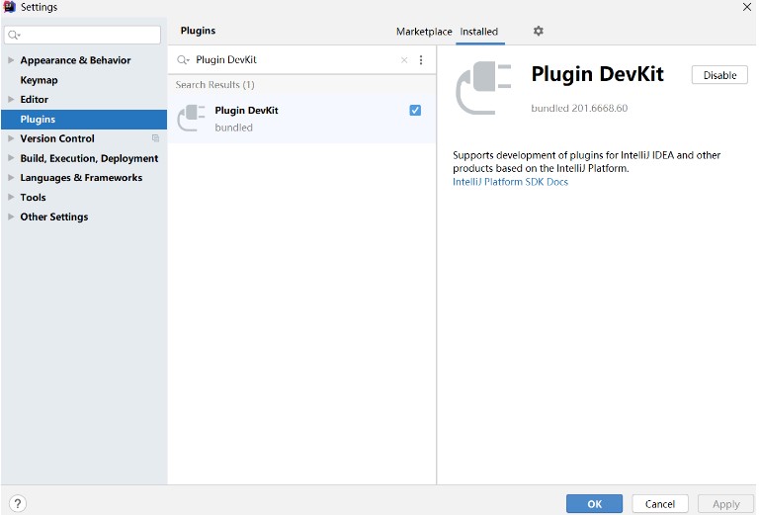Click the magnifier icon in plugin search
759x515 pixels.
183,60
